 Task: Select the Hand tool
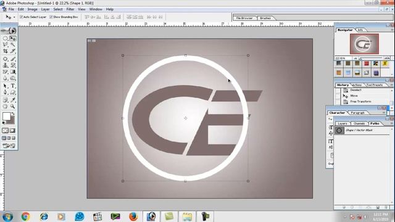(5, 107)
